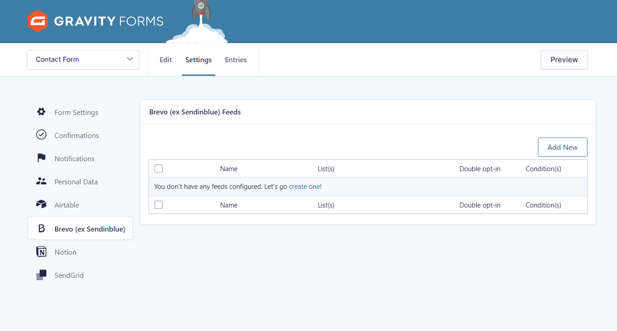Click the Name label in the table footer

click(229, 205)
